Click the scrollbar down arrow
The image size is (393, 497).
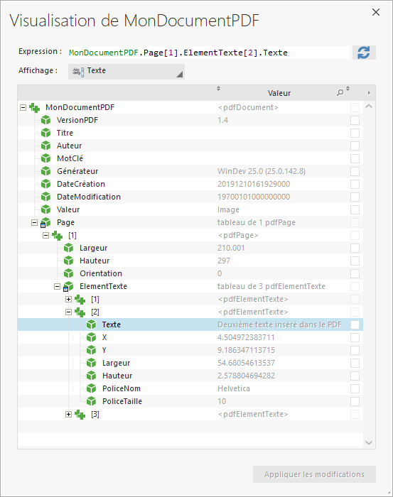pos(369,442)
